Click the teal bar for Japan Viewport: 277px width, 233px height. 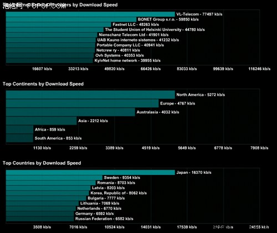pos(90,173)
